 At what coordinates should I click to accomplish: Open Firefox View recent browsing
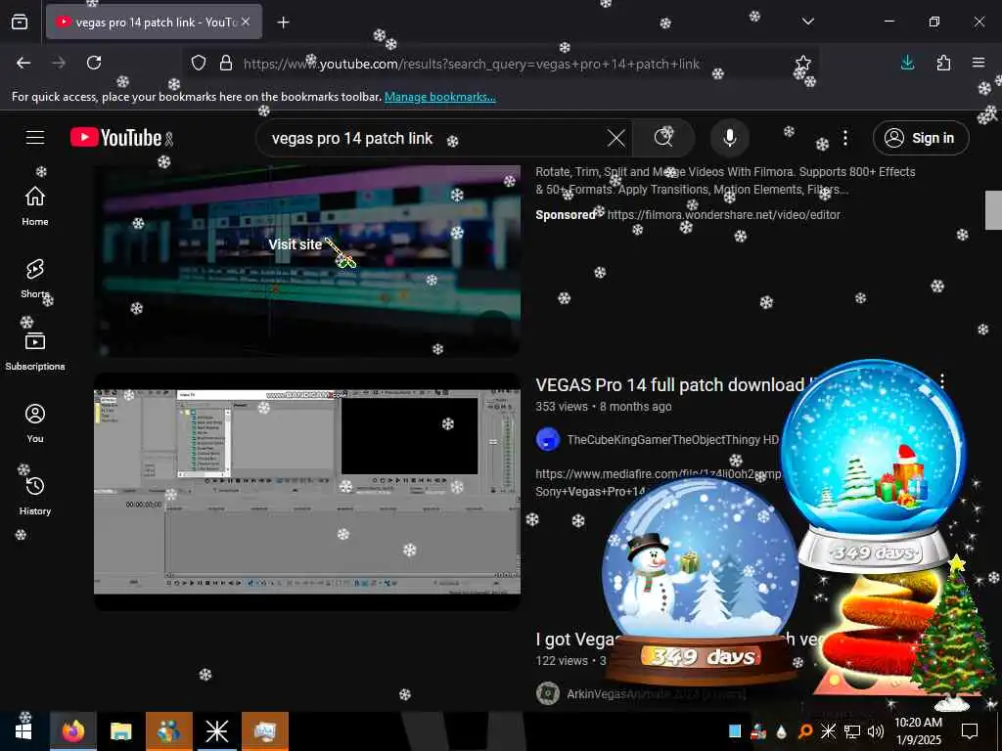[x=20, y=22]
